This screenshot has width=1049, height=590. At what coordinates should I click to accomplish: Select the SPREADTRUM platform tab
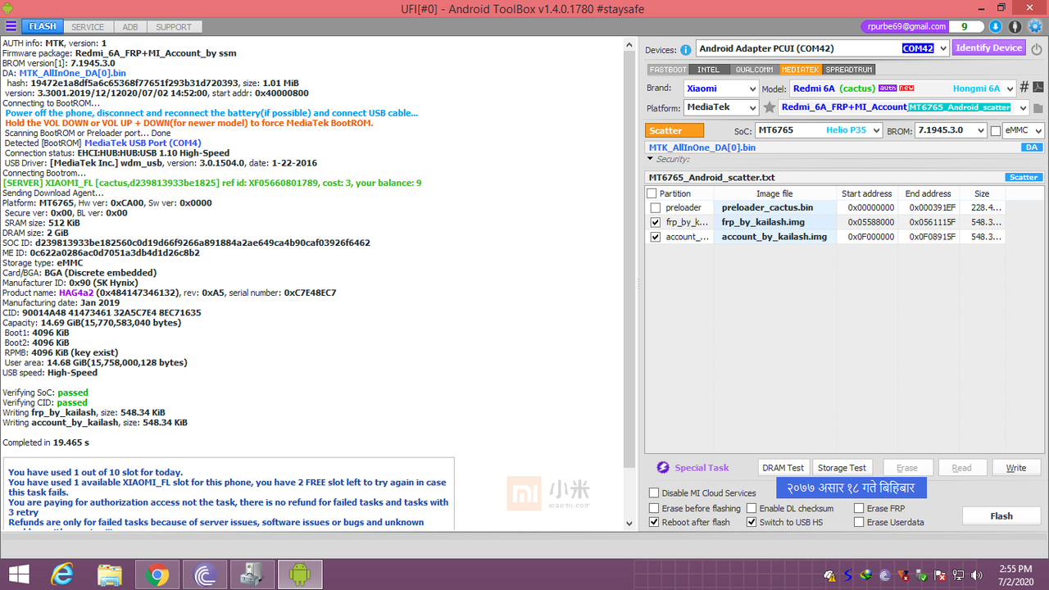pos(849,70)
